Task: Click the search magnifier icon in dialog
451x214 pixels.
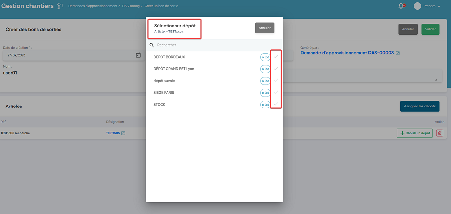Action: click(152, 45)
